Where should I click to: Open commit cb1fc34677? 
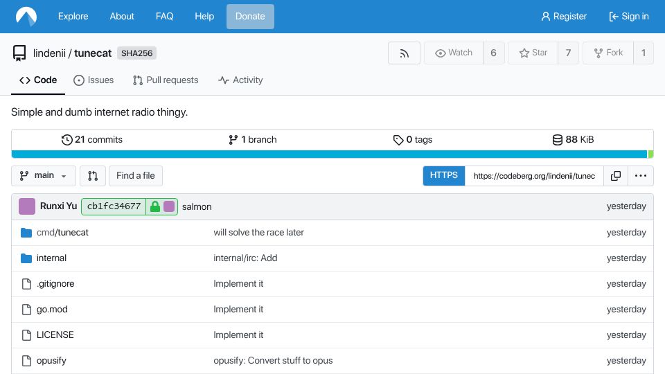click(x=114, y=206)
